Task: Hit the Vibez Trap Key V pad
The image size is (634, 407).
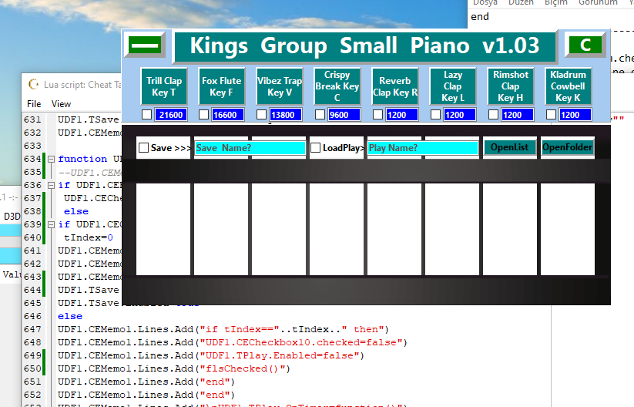Action: click(x=279, y=86)
